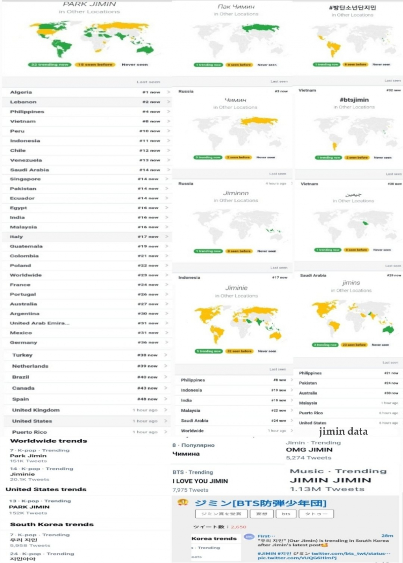Click the OMG avatar icon next to First…
This screenshot has height=563, width=403.
249,537
